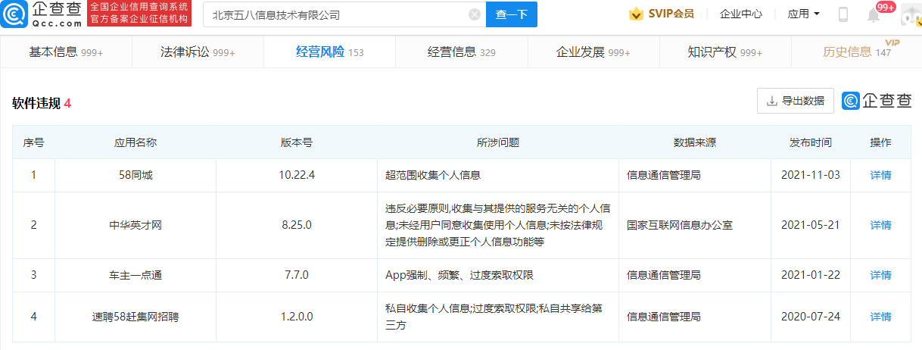922x350 pixels.
Task: View 详情 for 车主一点通
Action: point(880,275)
